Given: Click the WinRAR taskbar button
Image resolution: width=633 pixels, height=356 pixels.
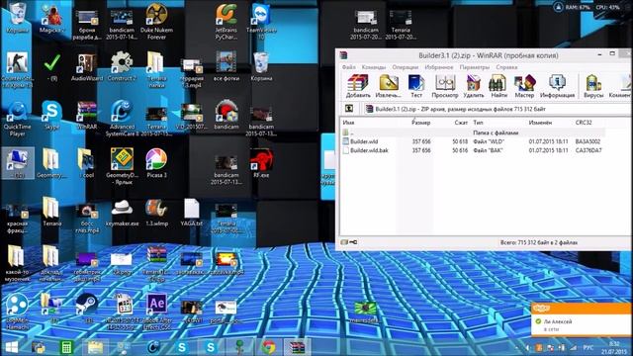Looking at the screenshot, I should [x=297, y=347].
